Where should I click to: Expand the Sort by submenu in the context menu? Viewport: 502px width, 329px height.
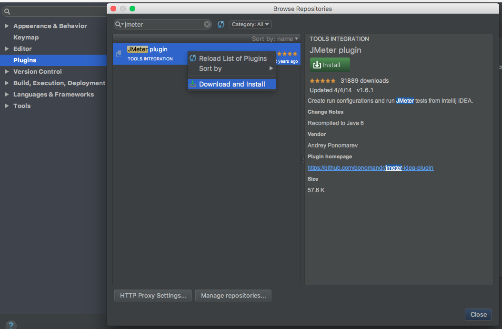[x=270, y=68]
